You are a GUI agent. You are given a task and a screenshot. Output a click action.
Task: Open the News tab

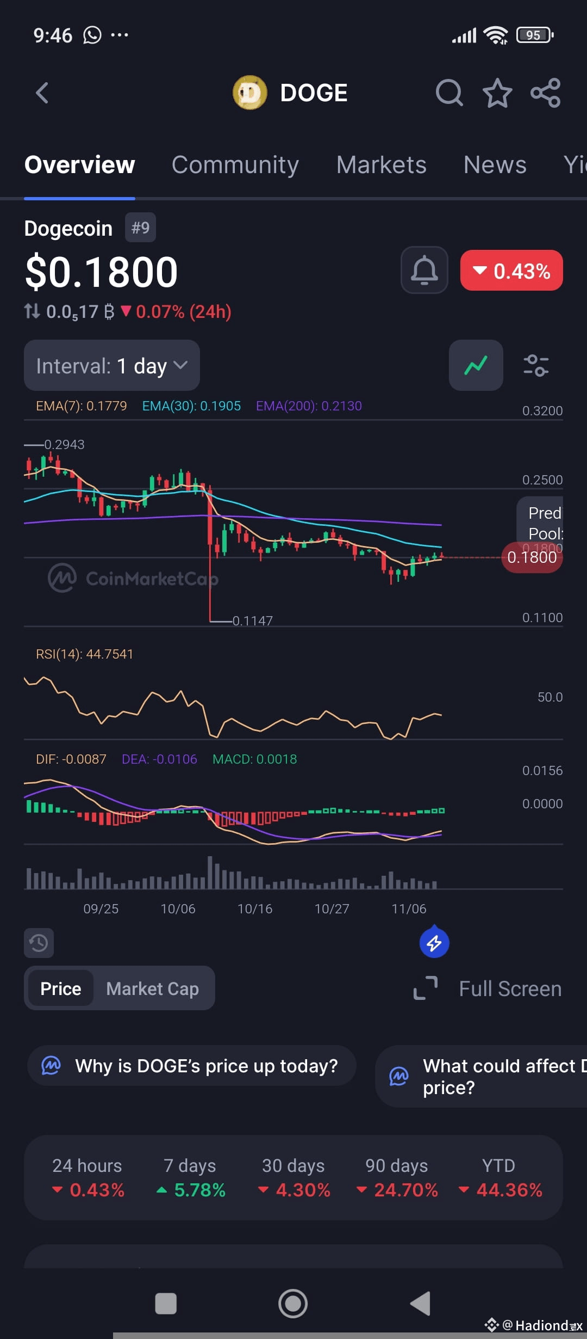click(x=495, y=164)
